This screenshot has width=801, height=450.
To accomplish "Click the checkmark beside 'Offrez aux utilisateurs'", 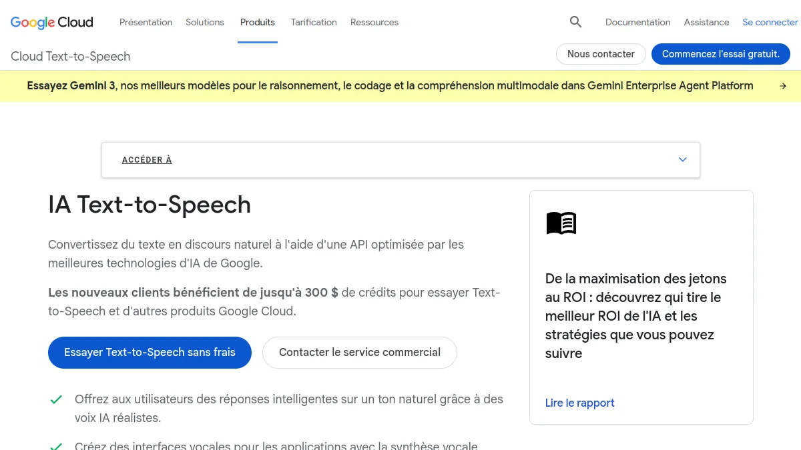I will point(56,399).
